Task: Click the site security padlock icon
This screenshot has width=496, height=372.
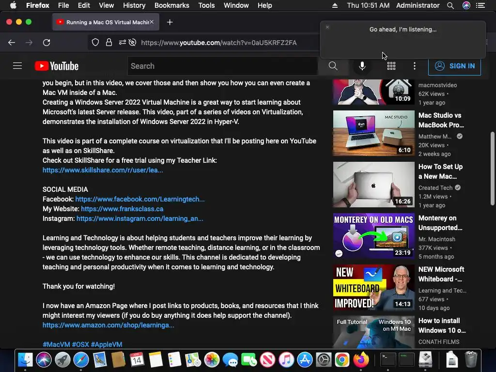Action: 109,43
